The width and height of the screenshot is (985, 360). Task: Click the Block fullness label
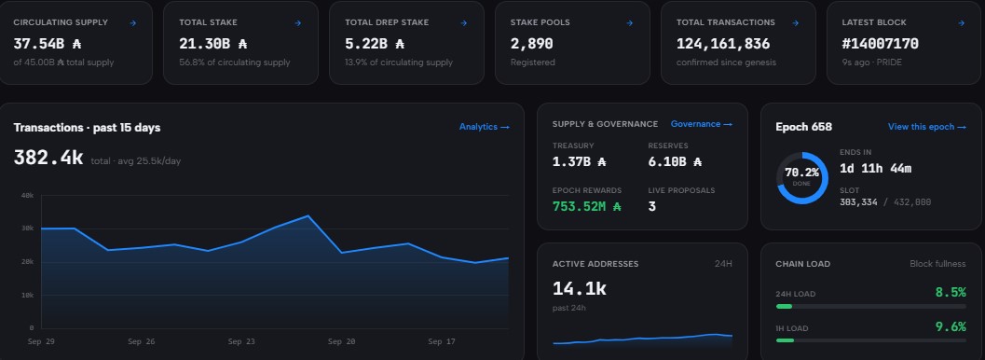click(937, 264)
